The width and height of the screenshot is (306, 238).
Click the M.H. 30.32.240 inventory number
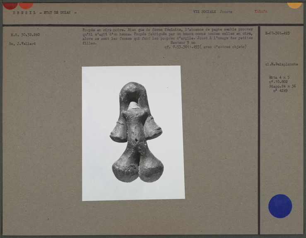[25, 35]
